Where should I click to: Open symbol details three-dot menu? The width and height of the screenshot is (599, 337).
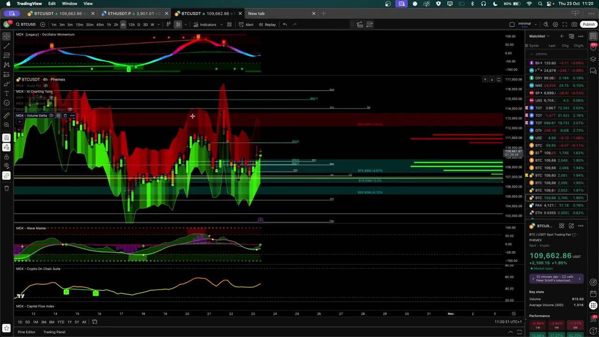pos(581,226)
